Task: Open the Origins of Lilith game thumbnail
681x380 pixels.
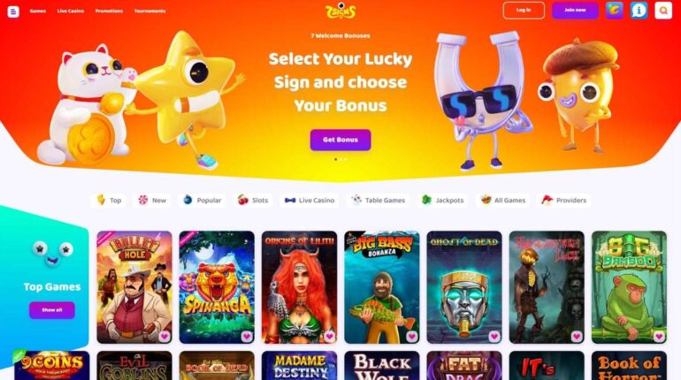Action: 299,287
